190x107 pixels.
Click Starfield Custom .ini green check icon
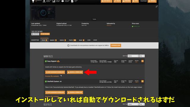pyautogui.click(x=46, y=81)
